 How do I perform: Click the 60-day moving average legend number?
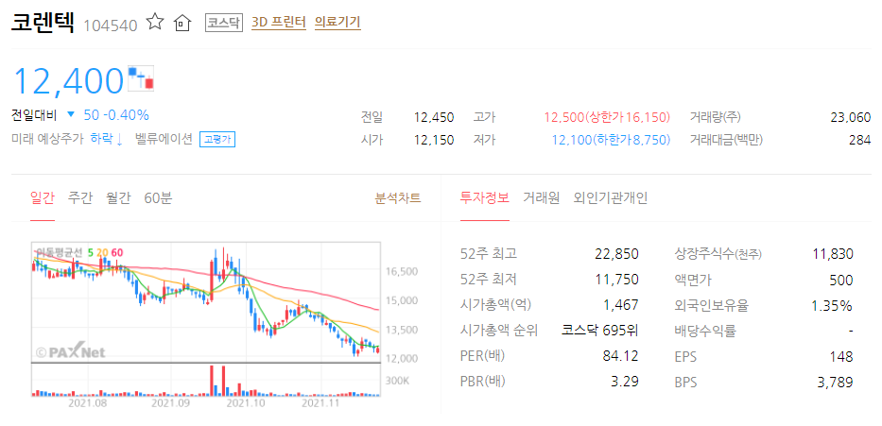117,252
